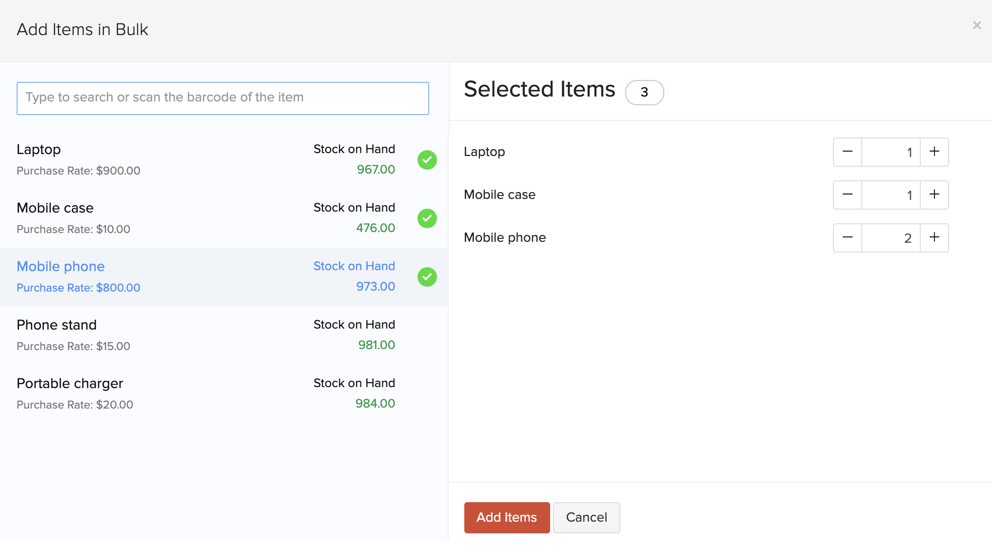Click the X to close the dialog
The height and width of the screenshot is (547, 992).
point(977,25)
